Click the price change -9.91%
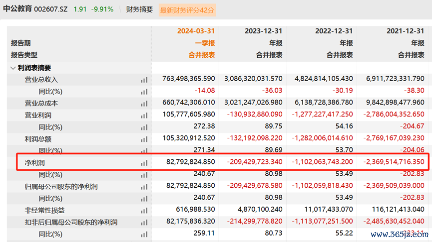This screenshot has width=432, height=242. 102,9
